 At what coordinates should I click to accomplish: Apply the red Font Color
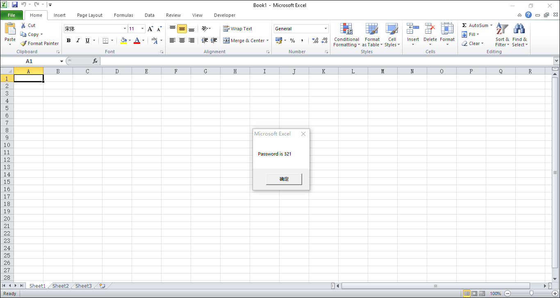pos(137,41)
